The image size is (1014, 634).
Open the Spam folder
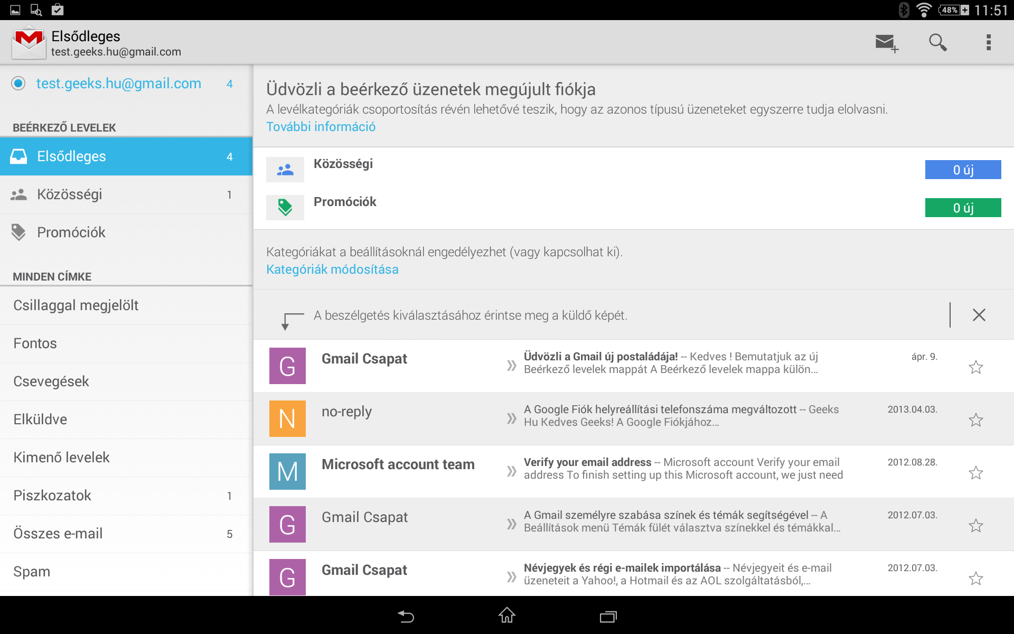tap(126, 572)
